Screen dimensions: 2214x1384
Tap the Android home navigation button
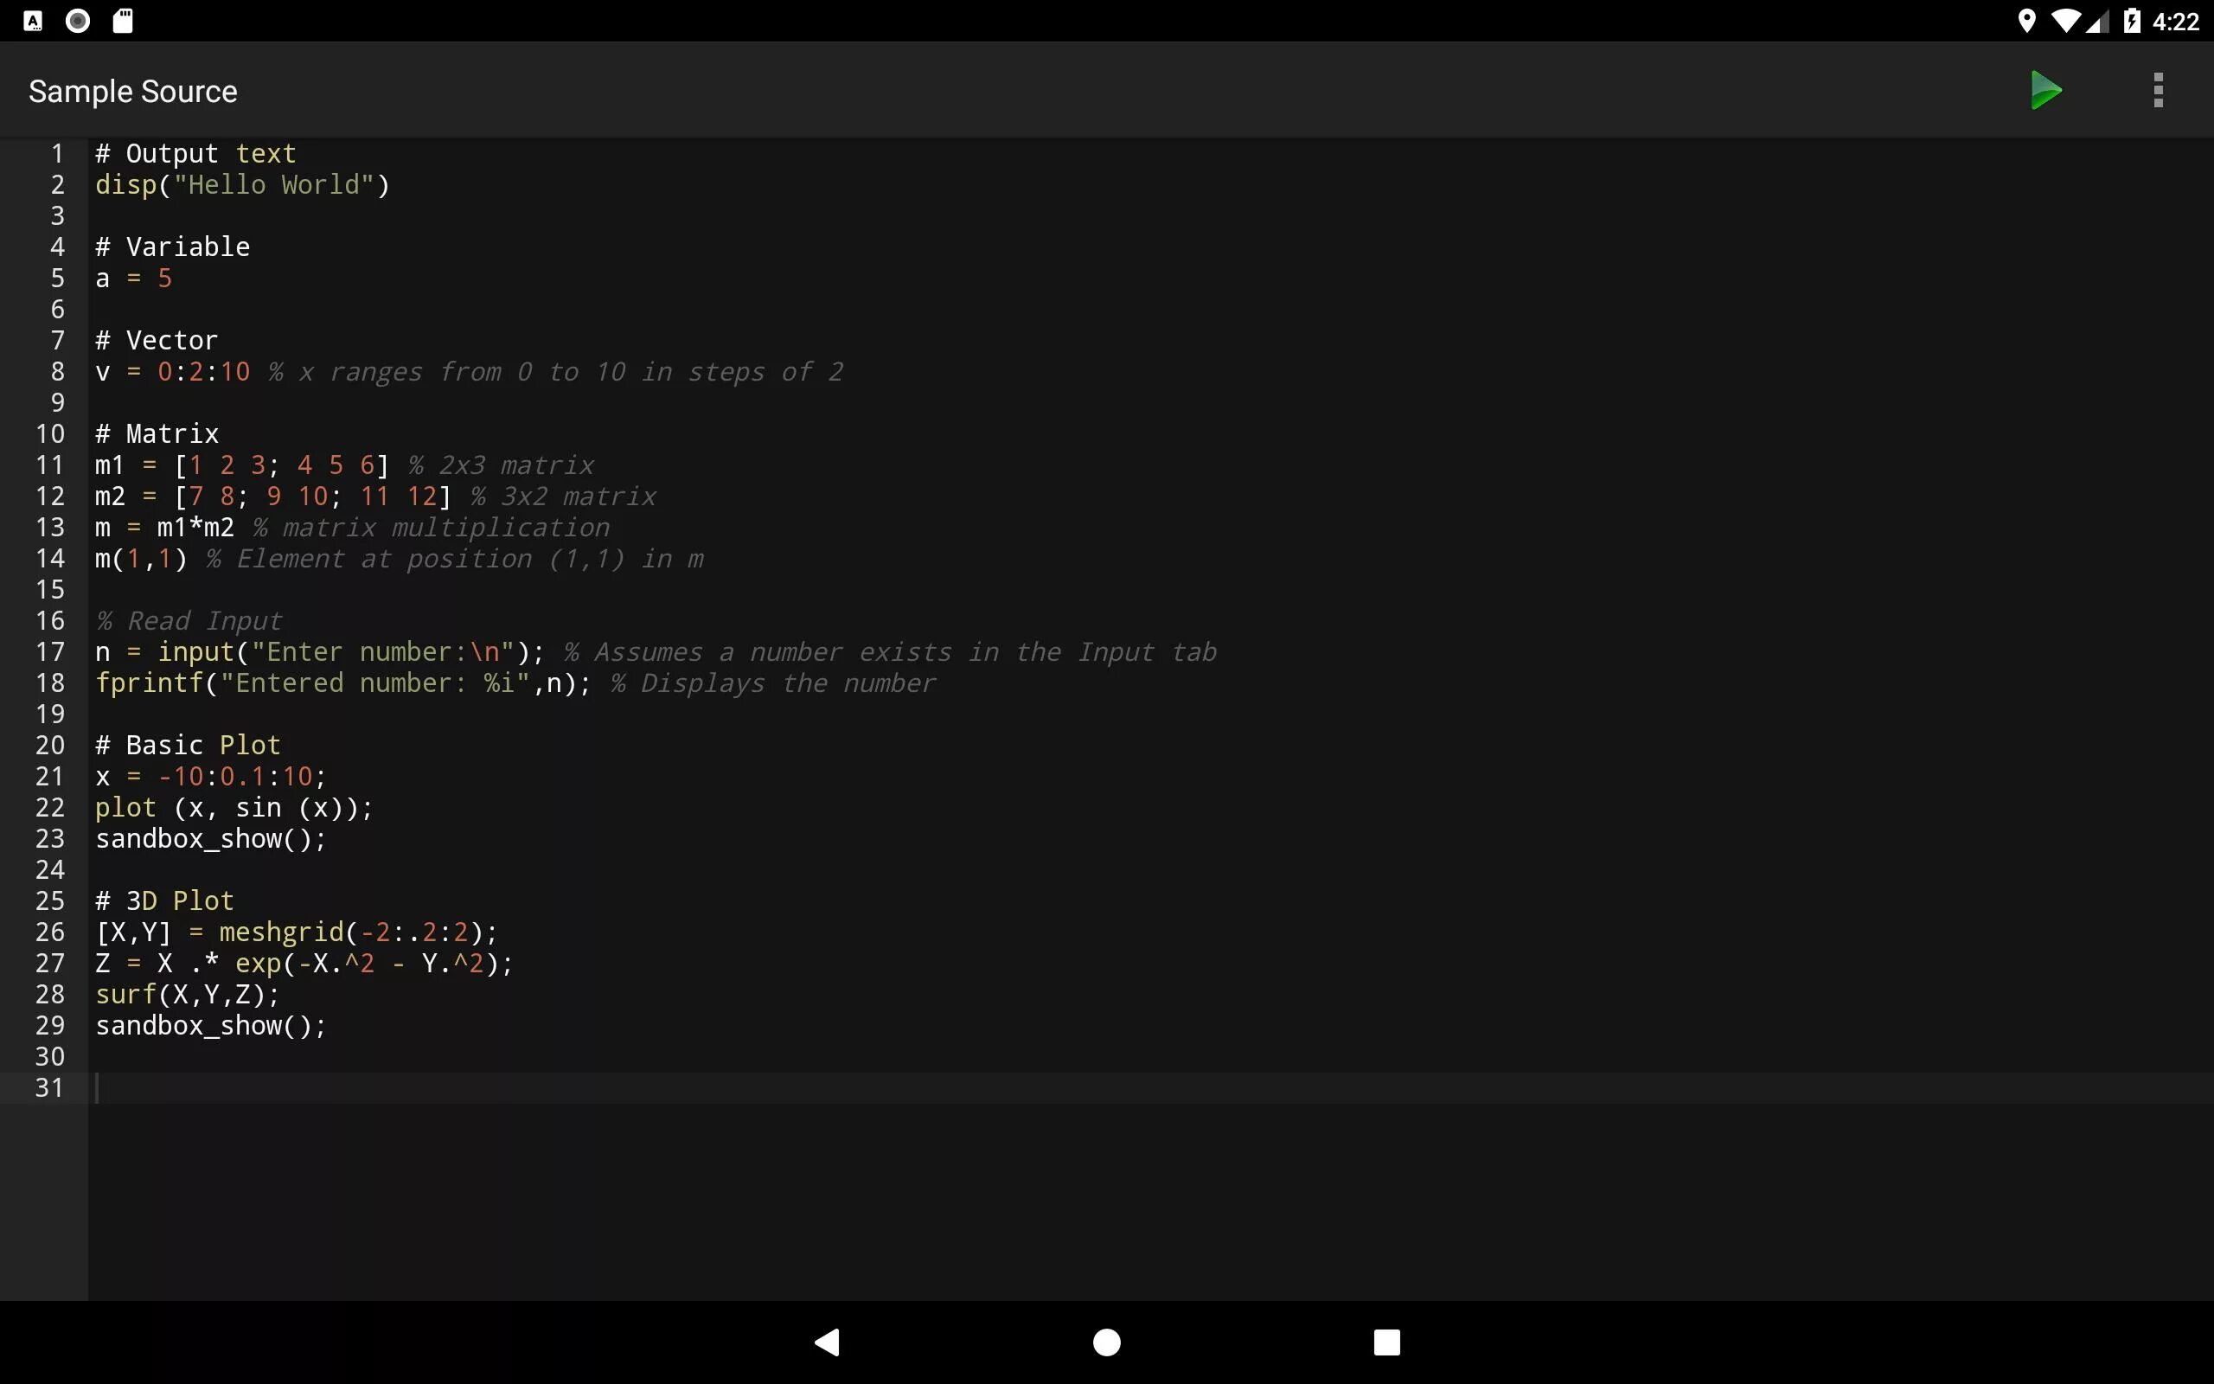(1107, 1342)
